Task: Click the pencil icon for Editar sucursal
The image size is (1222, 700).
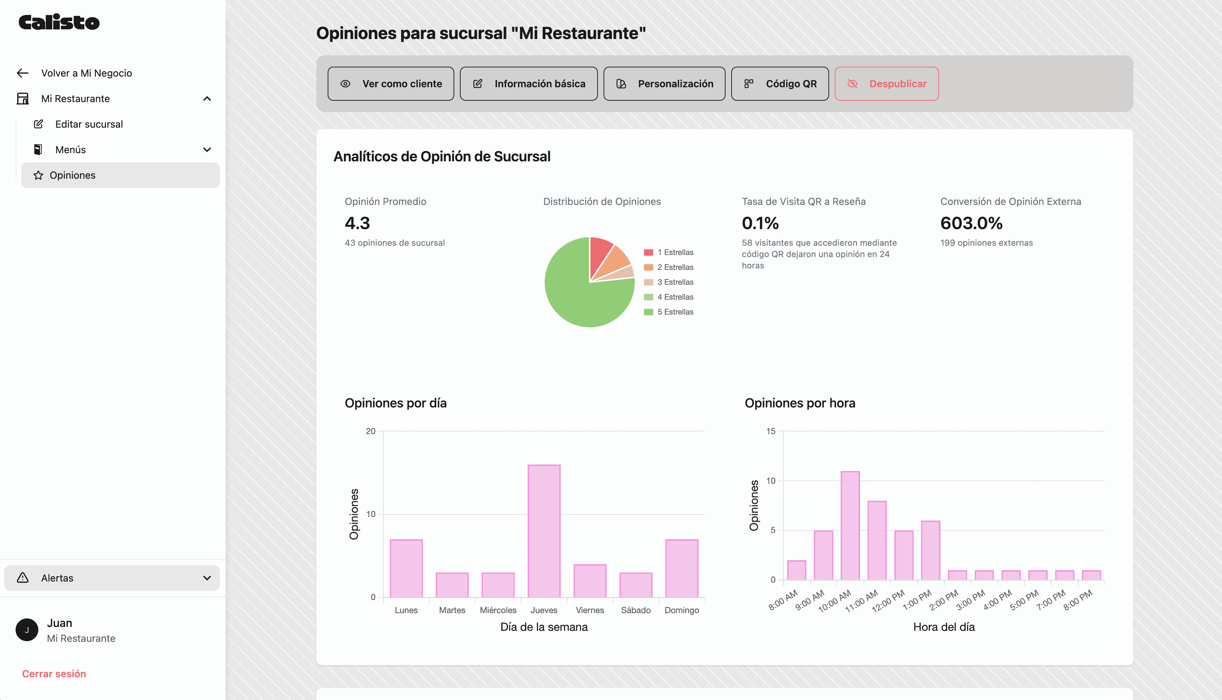Action: (x=38, y=124)
